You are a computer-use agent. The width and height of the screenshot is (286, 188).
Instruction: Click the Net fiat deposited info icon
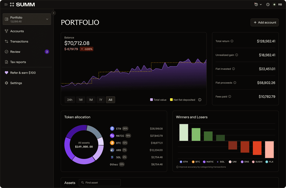(200, 100)
